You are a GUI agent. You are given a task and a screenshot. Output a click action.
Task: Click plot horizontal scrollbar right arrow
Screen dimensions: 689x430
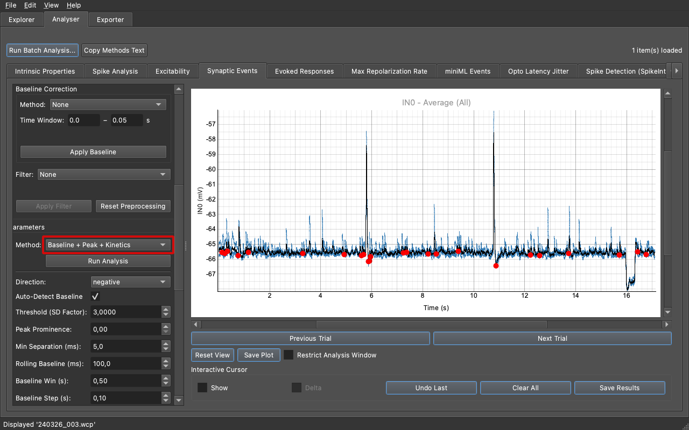tap(667, 325)
